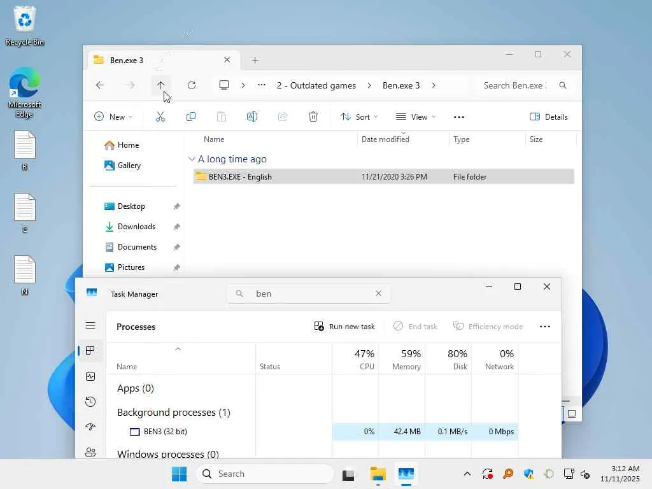Delete the selected folder with trash icon
The image size is (652, 489).
point(313,117)
